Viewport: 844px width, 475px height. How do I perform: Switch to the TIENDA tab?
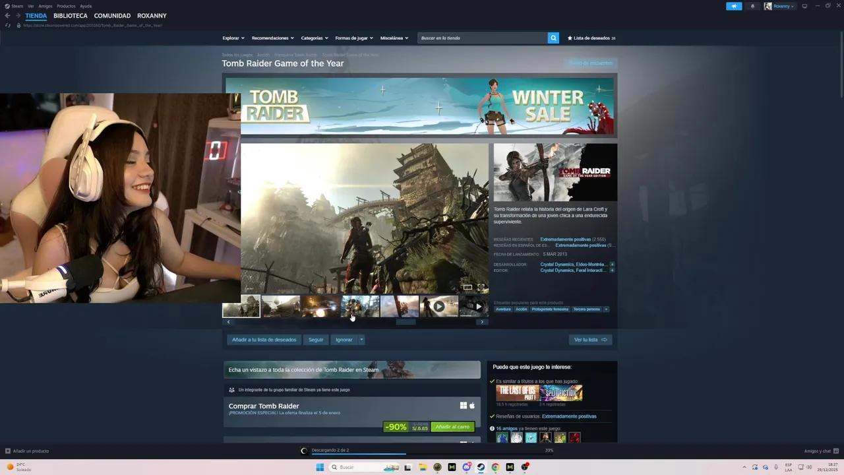pyautogui.click(x=36, y=16)
